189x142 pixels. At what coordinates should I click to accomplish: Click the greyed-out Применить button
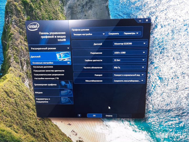[x=124, y=116]
